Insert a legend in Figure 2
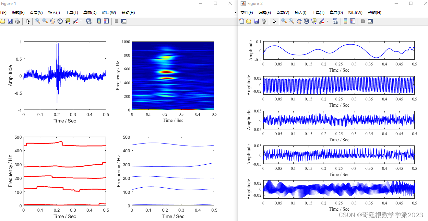 pyautogui.click(x=353, y=21)
